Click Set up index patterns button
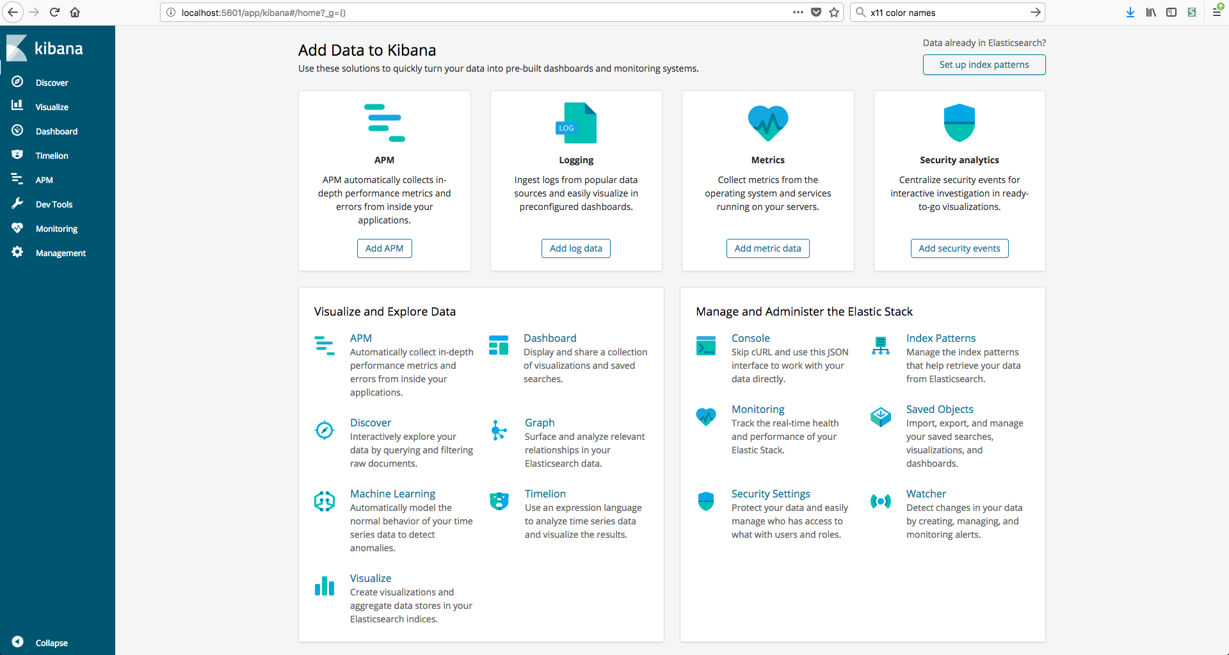The height and width of the screenshot is (655, 1229). click(x=984, y=65)
